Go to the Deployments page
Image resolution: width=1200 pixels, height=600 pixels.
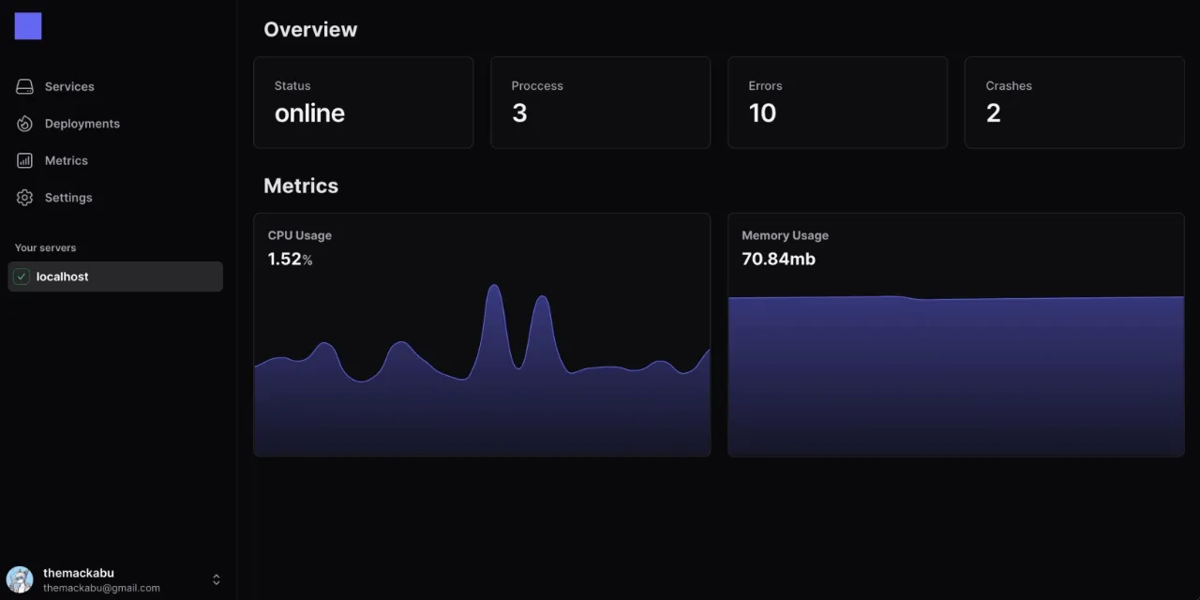click(82, 124)
